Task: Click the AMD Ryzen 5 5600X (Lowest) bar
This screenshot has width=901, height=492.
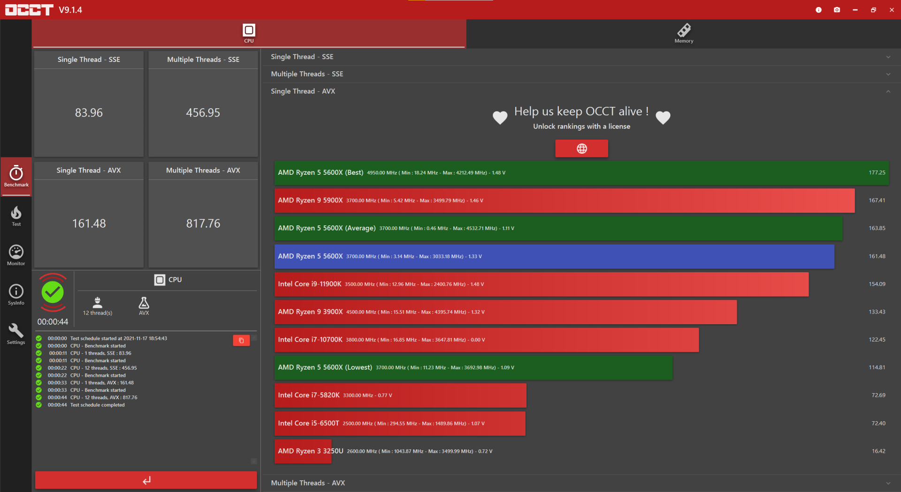Action: (473, 367)
